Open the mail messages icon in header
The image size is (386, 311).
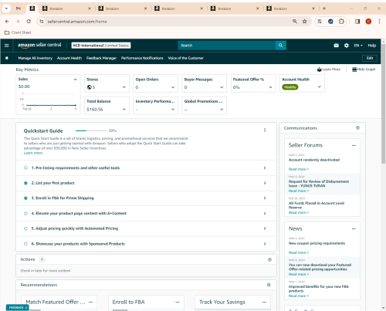(336, 46)
